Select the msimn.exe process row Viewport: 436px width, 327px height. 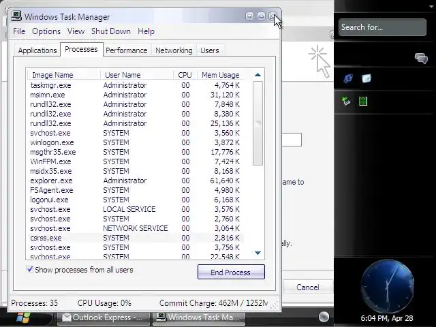(136, 95)
